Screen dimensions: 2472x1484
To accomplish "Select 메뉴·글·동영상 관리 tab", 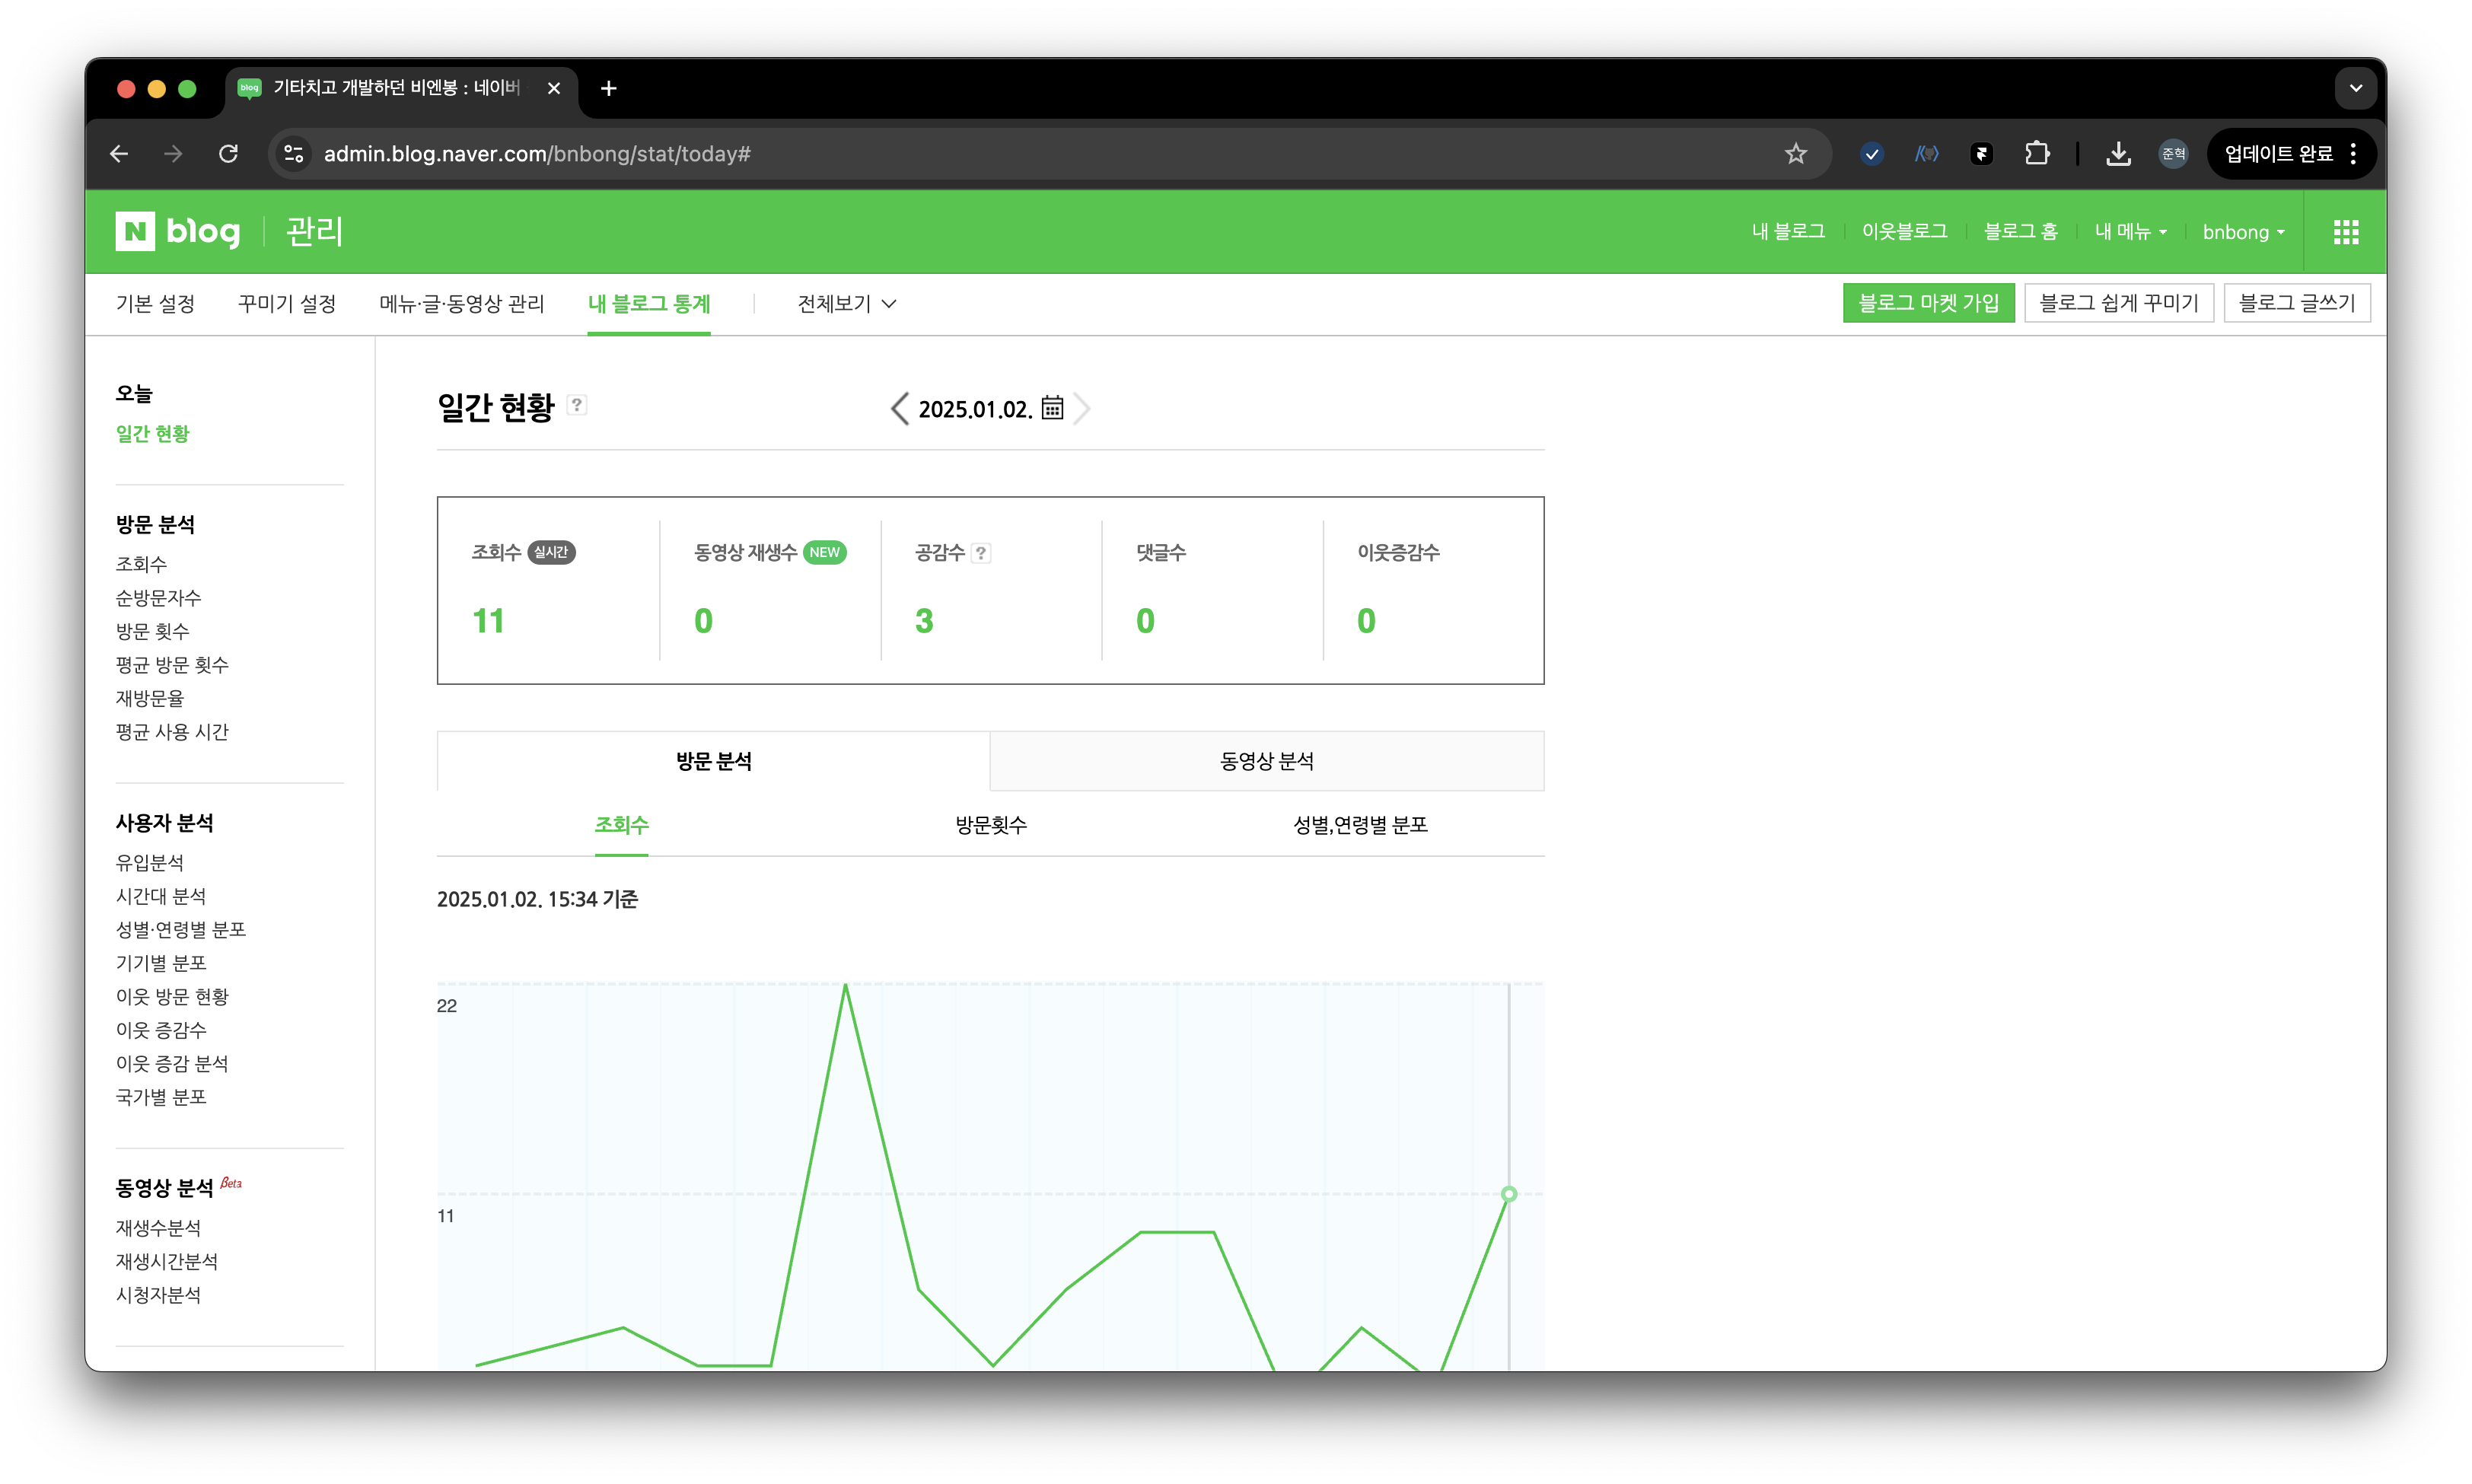I will (x=462, y=304).
